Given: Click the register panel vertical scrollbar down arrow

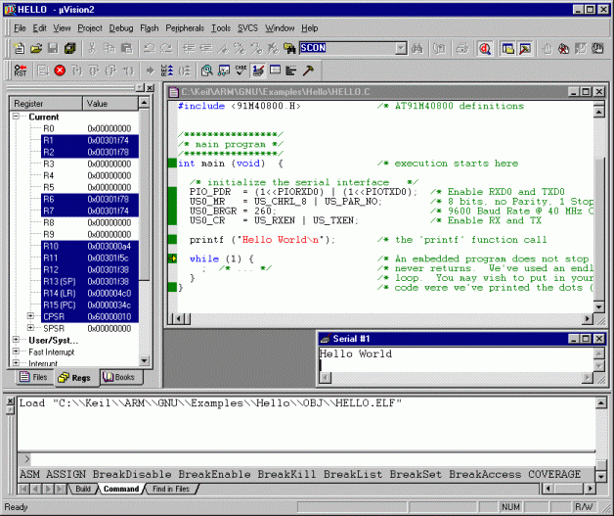Looking at the screenshot, I should pos(145,361).
